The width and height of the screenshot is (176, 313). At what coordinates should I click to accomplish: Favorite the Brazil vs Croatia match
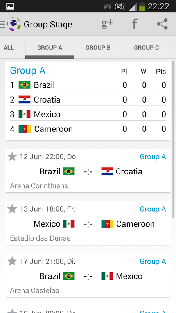tap(12, 156)
